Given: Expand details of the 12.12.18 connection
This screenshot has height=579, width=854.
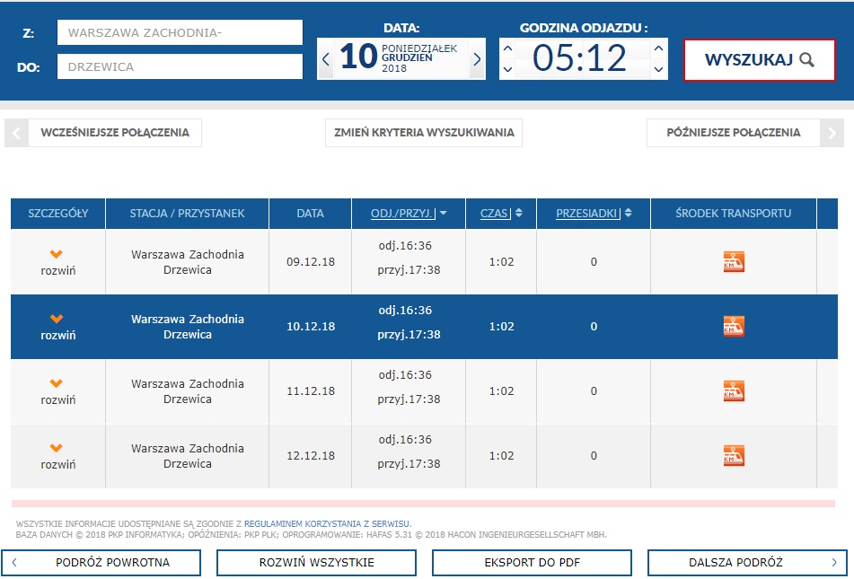Looking at the screenshot, I should 57,456.
